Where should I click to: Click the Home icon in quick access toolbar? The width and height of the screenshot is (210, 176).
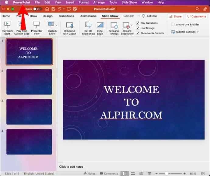pyautogui.click(x=47, y=9)
